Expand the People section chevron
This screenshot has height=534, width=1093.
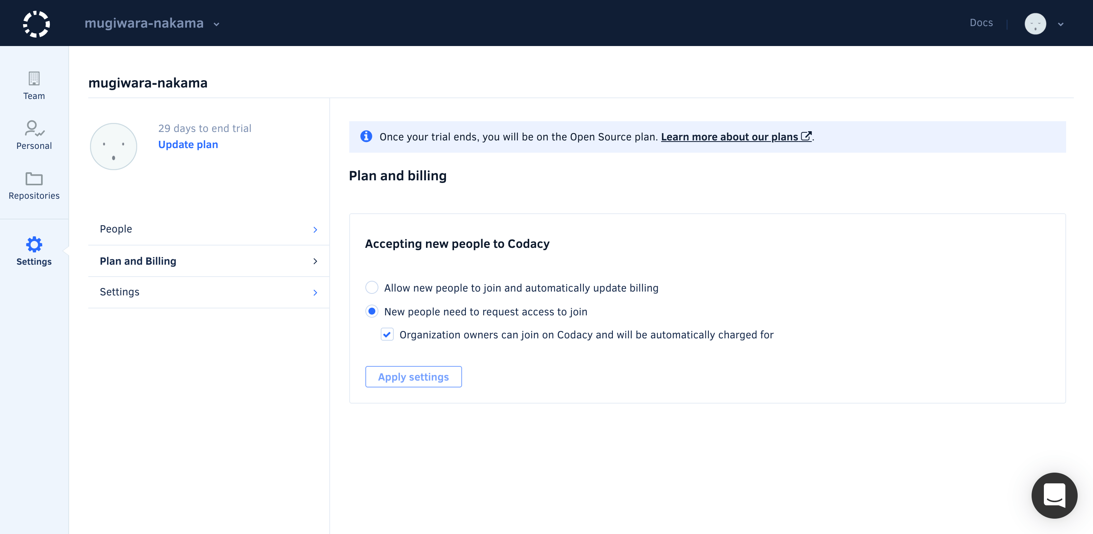click(x=315, y=229)
